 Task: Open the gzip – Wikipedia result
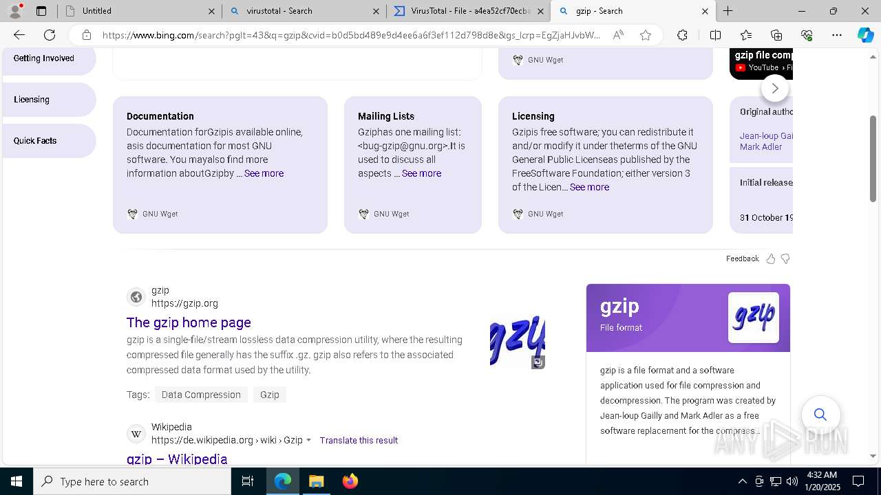[177, 459]
